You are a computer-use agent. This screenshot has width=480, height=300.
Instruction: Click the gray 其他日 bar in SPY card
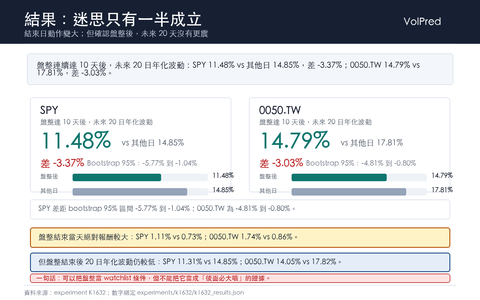[130, 192]
